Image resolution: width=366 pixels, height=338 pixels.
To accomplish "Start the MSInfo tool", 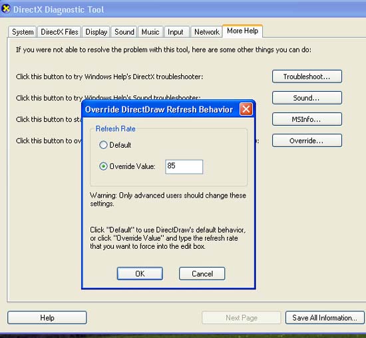I will (307, 119).
